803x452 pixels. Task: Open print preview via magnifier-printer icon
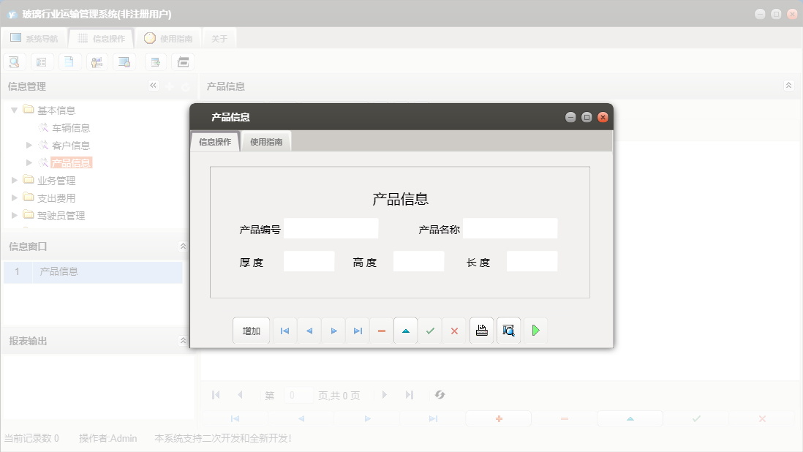point(508,330)
